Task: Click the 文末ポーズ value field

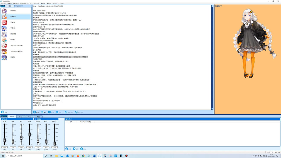Action: [x=54, y=147]
